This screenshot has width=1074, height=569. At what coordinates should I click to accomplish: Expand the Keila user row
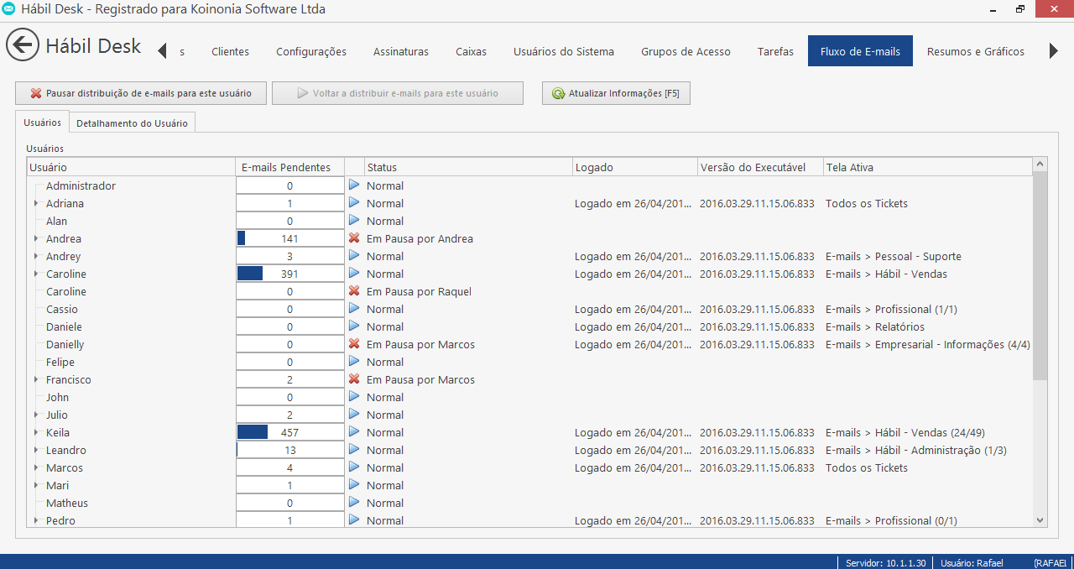pyautogui.click(x=36, y=433)
